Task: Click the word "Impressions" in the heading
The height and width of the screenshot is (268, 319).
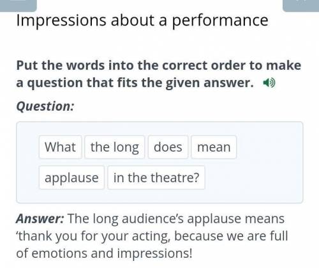Action: [61, 20]
